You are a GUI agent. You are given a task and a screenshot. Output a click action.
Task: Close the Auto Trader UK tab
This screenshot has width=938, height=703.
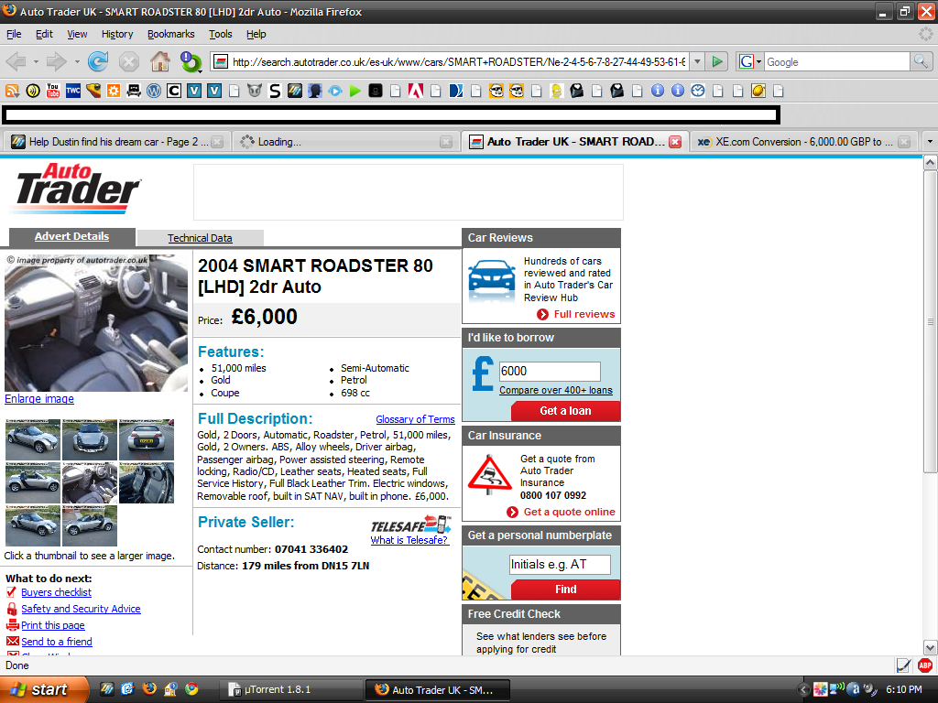coord(675,142)
